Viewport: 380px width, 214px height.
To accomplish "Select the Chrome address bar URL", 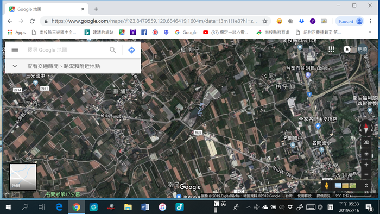I will point(154,21).
